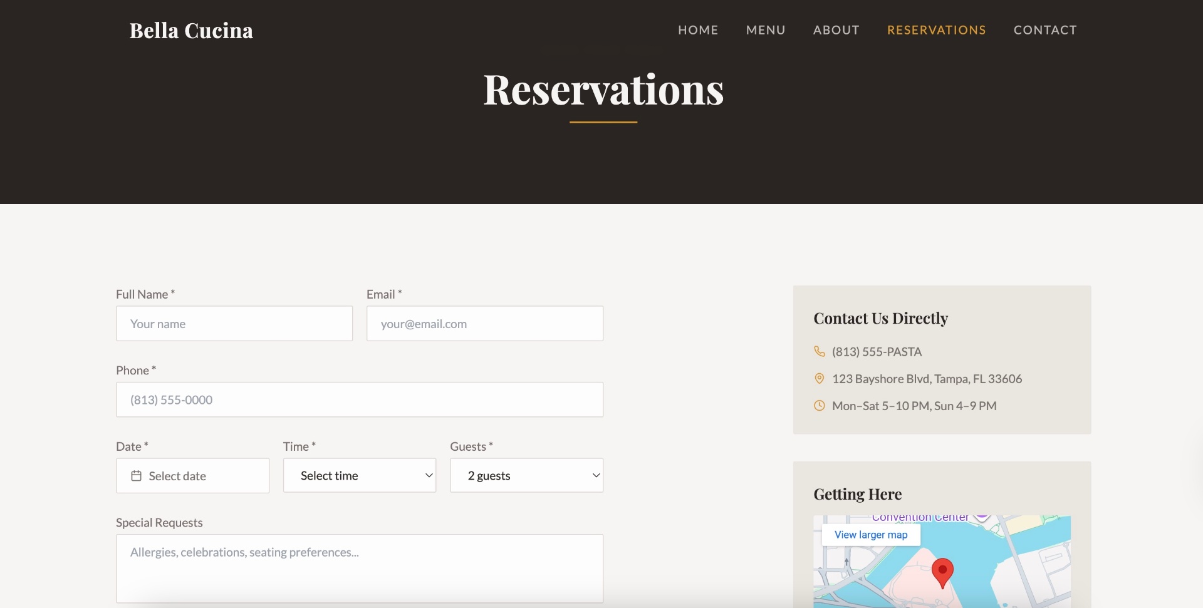Image resolution: width=1203 pixels, height=608 pixels.
Task: Click the Bella Cucina logo
Action: (x=191, y=31)
